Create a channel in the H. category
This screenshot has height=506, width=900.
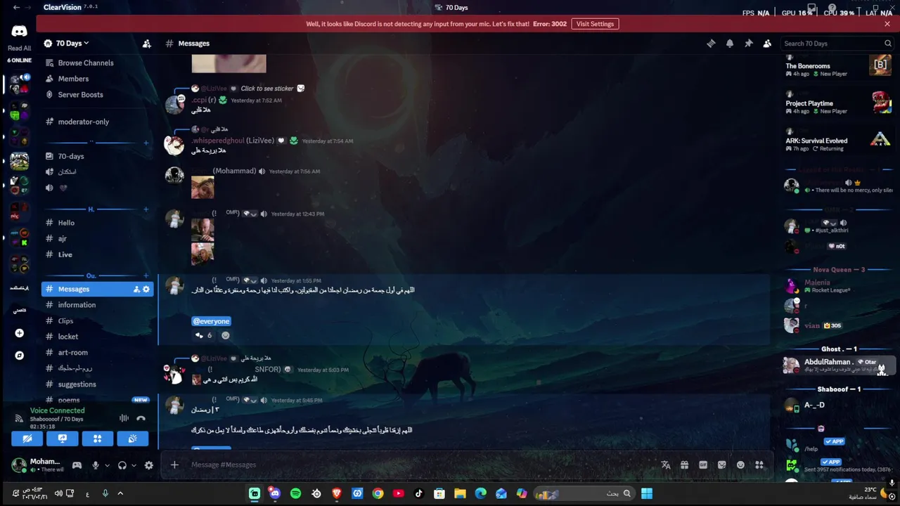[146, 209]
